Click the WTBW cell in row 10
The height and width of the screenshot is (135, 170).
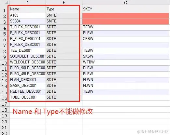(126, 62)
